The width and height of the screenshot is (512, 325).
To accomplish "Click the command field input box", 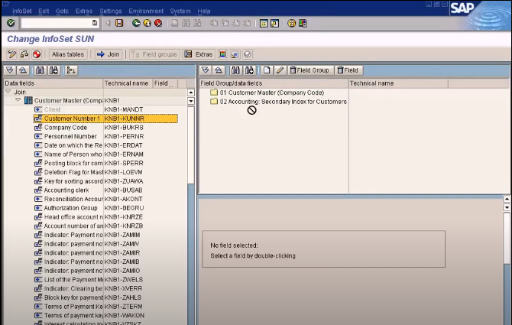I will 60,23.
